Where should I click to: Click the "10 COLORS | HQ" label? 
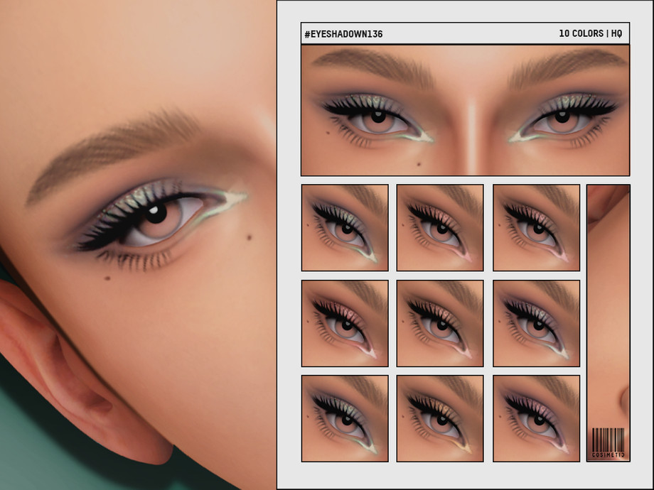pyautogui.click(x=591, y=33)
